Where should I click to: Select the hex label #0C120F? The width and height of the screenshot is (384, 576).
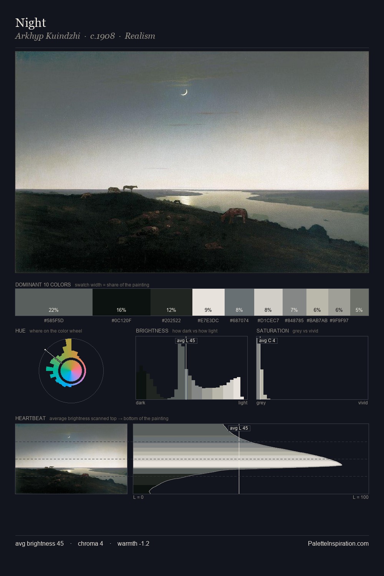[121, 320]
